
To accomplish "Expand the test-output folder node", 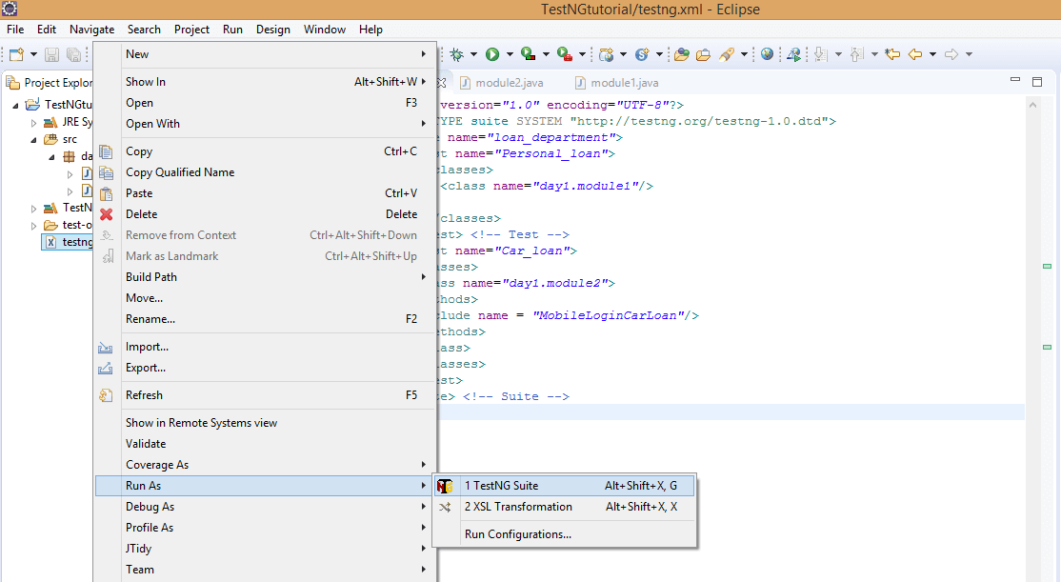I will coord(33,226).
